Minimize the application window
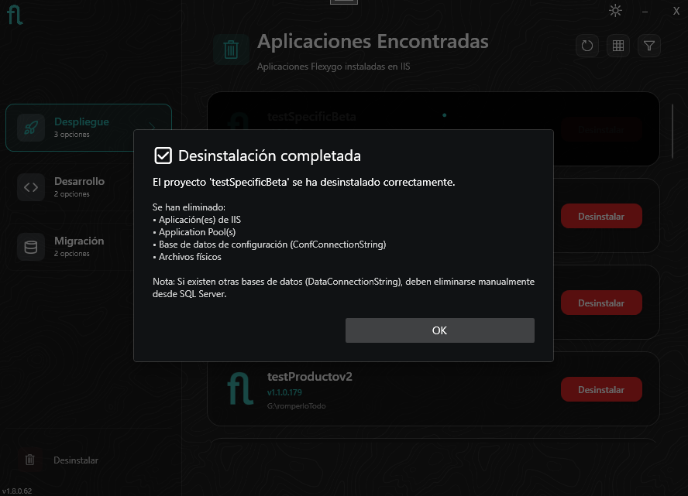The width and height of the screenshot is (688, 496). pyautogui.click(x=645, y=12)
